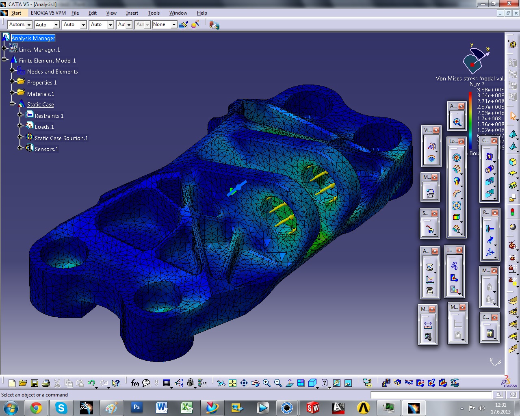
Task: Click the Pressure load icon in Loads toolbar
Action: 457,158
